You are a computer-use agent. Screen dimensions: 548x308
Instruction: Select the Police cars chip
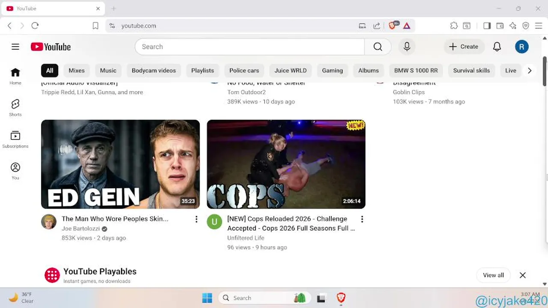(x=244, y=71)
